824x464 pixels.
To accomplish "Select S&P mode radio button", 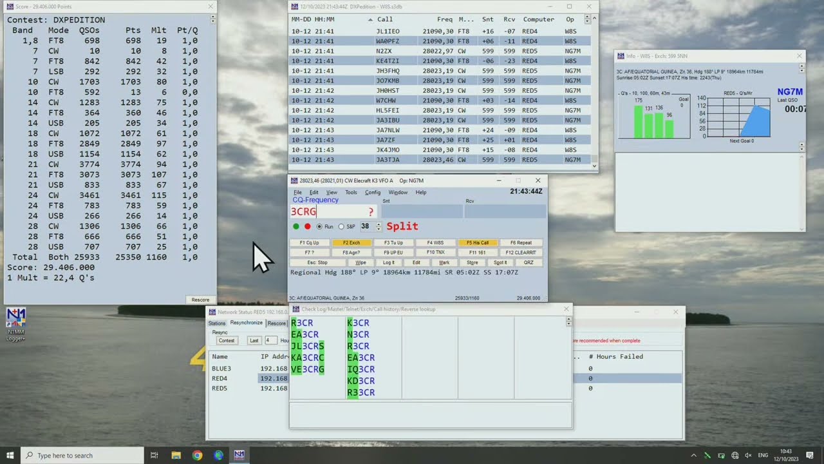I will click(x=341, y=227).
